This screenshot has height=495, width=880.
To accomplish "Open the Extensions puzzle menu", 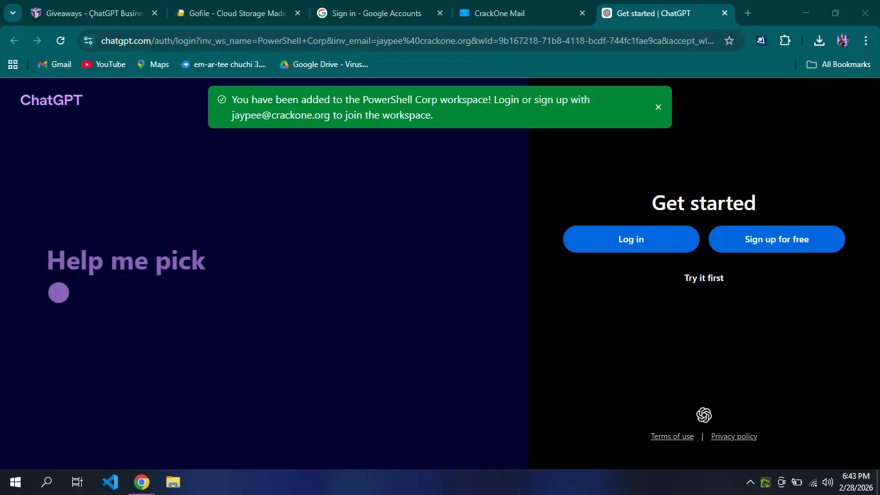I will [785, 41].
